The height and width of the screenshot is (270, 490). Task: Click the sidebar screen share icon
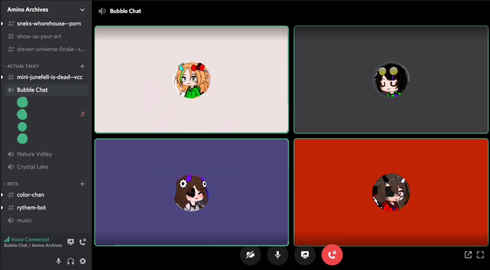(71, 242)
